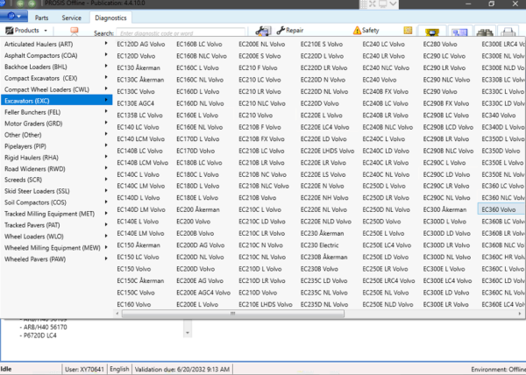526x375 pixels.
Task: Choose EC230 Electric model
Action: [320, 245]
